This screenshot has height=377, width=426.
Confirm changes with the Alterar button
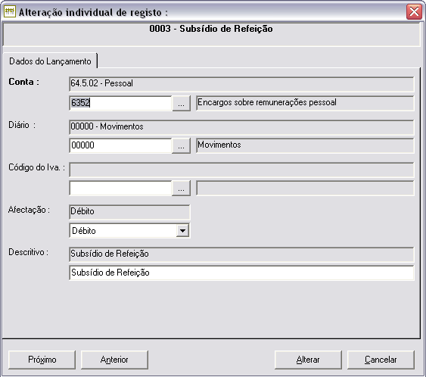tap(308, 360)
